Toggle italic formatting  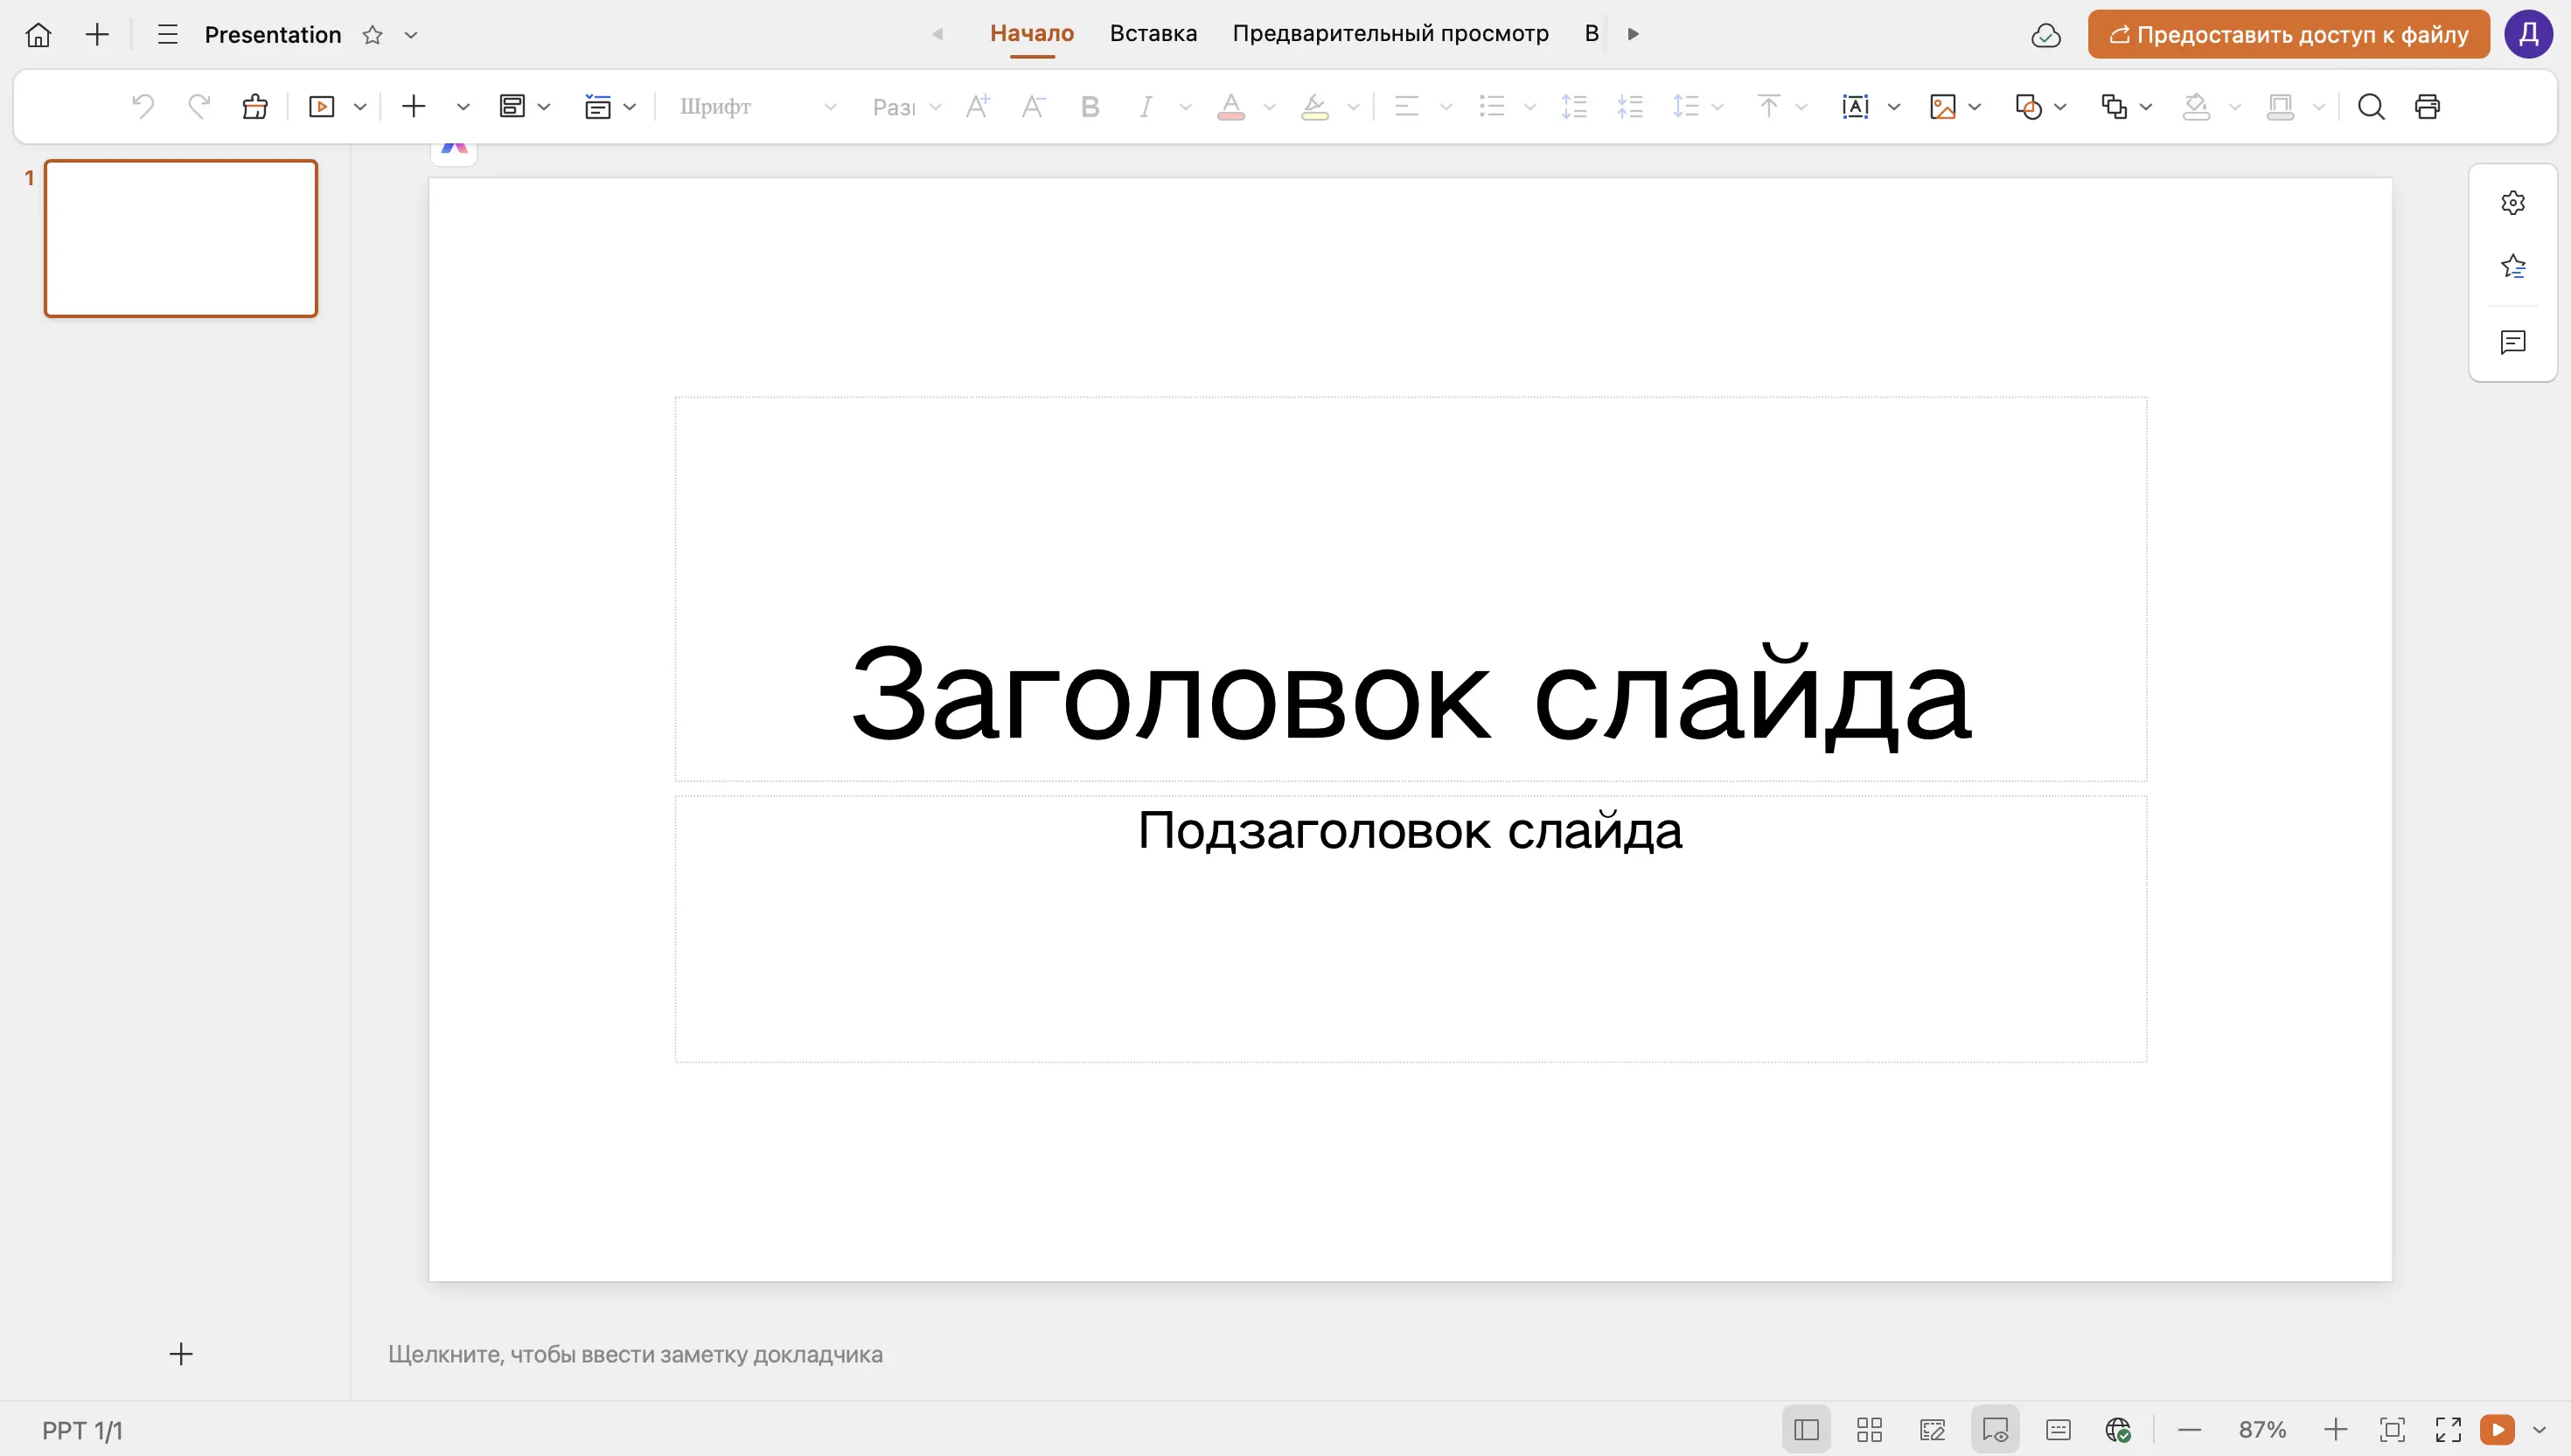click(x=1146, y=106)
